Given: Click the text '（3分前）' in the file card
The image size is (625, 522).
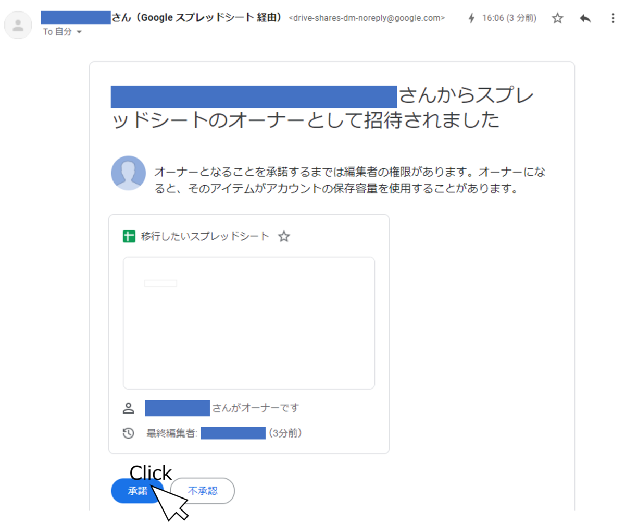Looking at the screenshot, I should tap(285, 433).
